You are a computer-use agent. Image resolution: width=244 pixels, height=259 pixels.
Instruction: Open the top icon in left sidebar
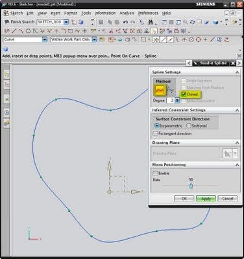pyautogui.click(x=7, y=74)
